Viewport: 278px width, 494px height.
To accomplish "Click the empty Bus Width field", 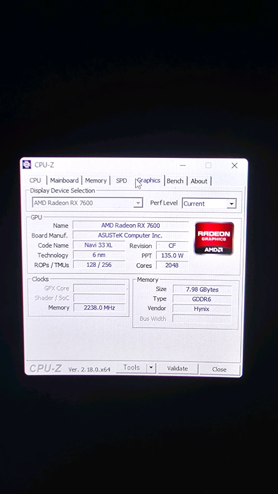I will pyautogui.click(x=202, y=319).
